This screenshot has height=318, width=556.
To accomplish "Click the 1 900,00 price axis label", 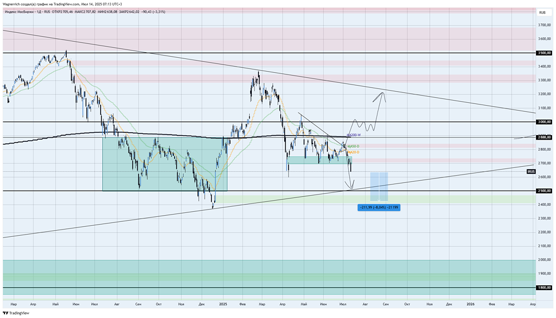I will tap(544, 274).
